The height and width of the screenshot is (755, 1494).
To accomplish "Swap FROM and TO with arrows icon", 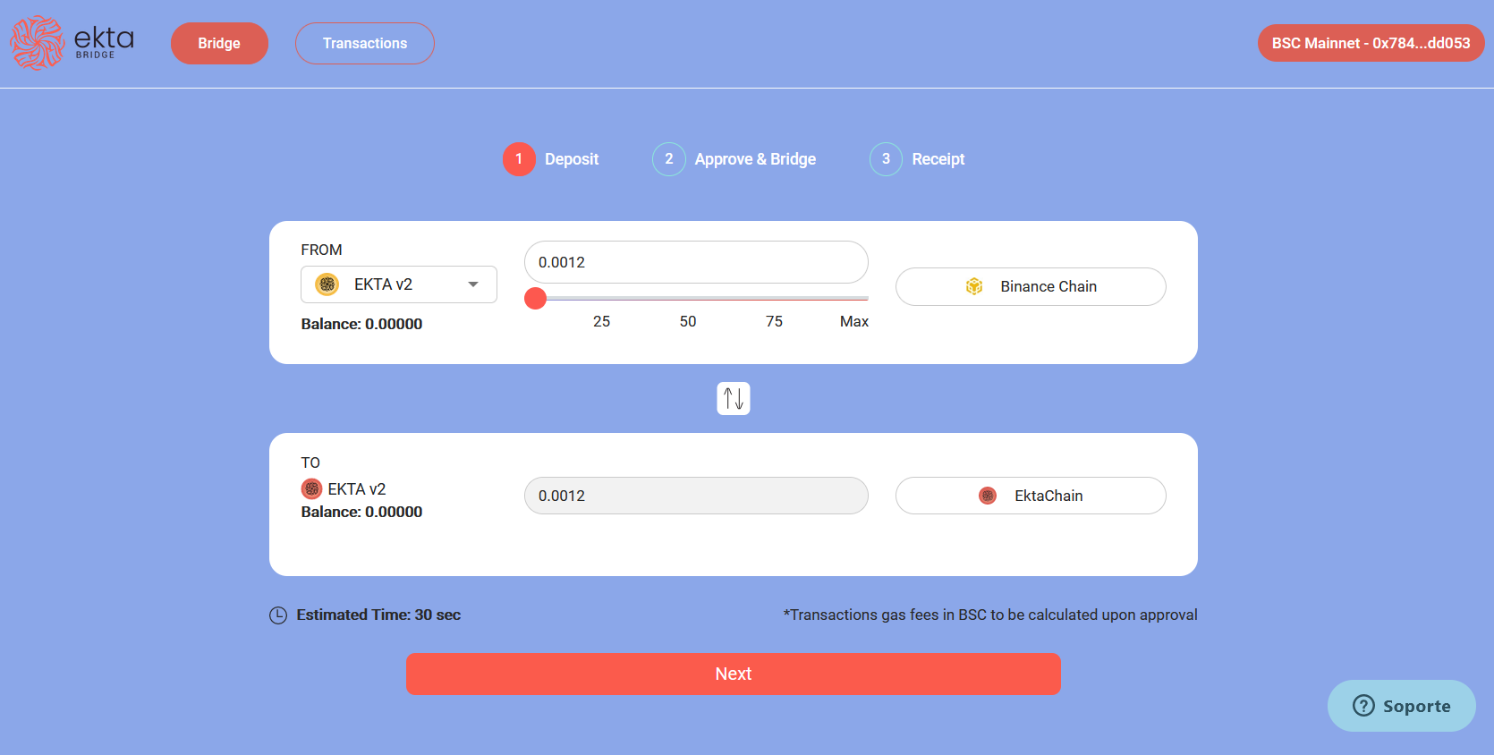I will 734,398.
